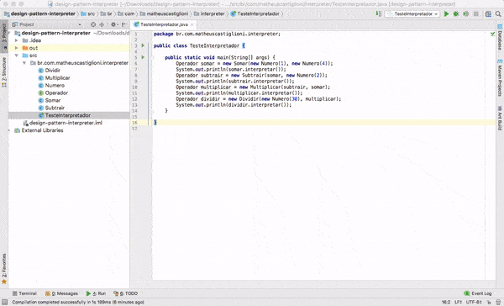Start debugging with the green bug icon
The width and height of the screenshot is (504, 306).
click(x=456, y=13)
